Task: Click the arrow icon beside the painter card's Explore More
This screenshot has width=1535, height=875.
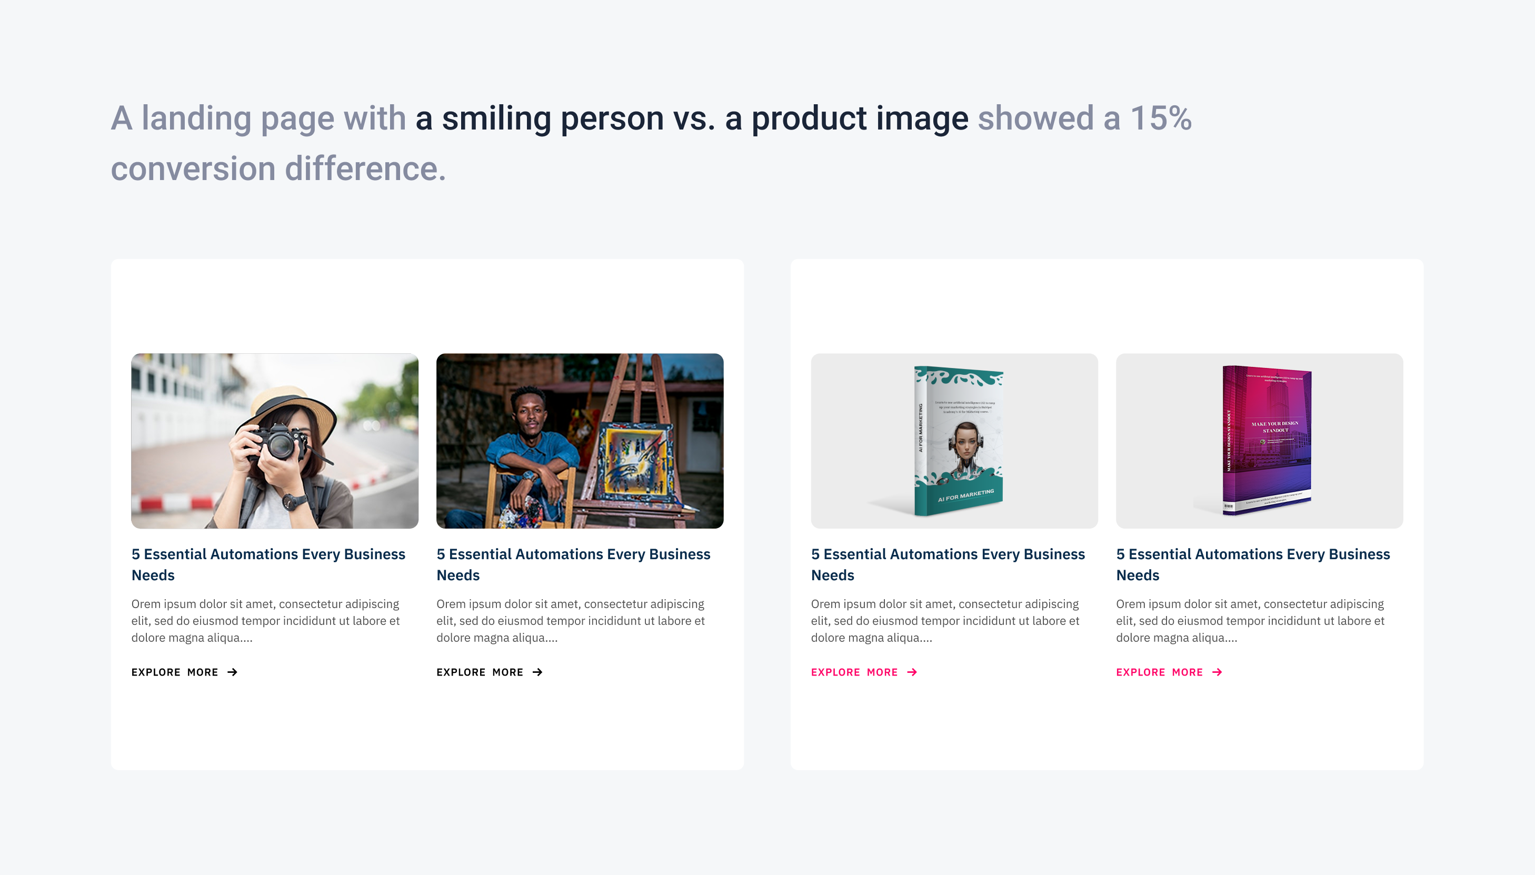Action: tap(537, 672)
